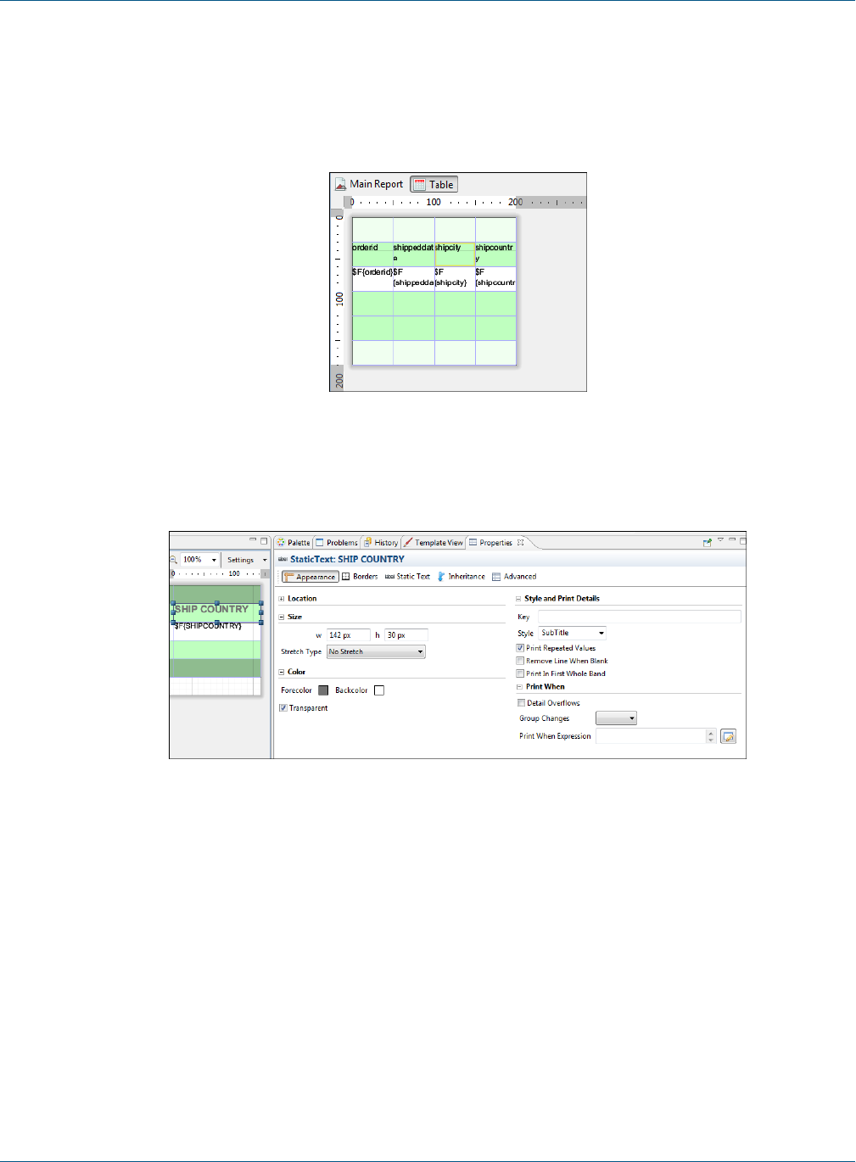Collapse the Color section

282,672
